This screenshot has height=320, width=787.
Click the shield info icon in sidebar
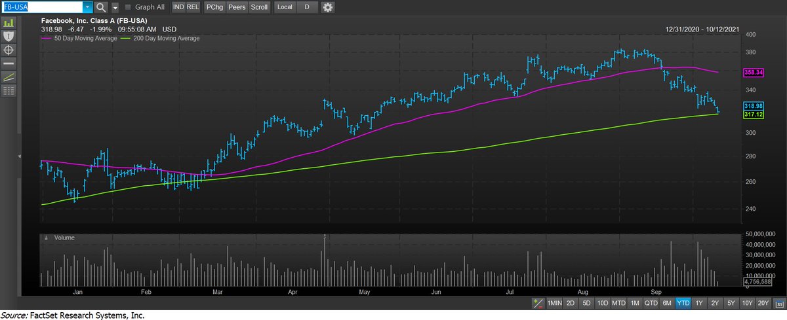9,36
